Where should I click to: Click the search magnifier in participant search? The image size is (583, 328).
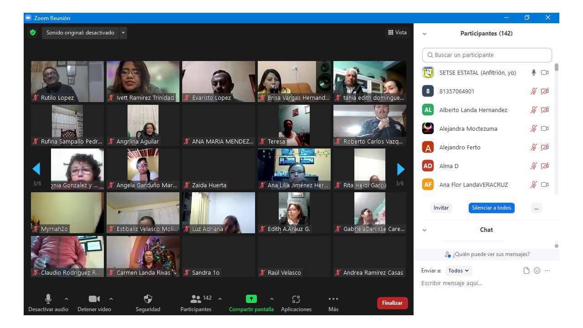[x=430, y=55]
